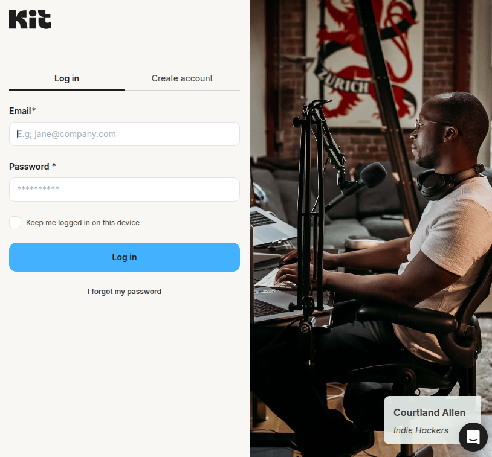Focus the Password input field

tap(125, 190)
